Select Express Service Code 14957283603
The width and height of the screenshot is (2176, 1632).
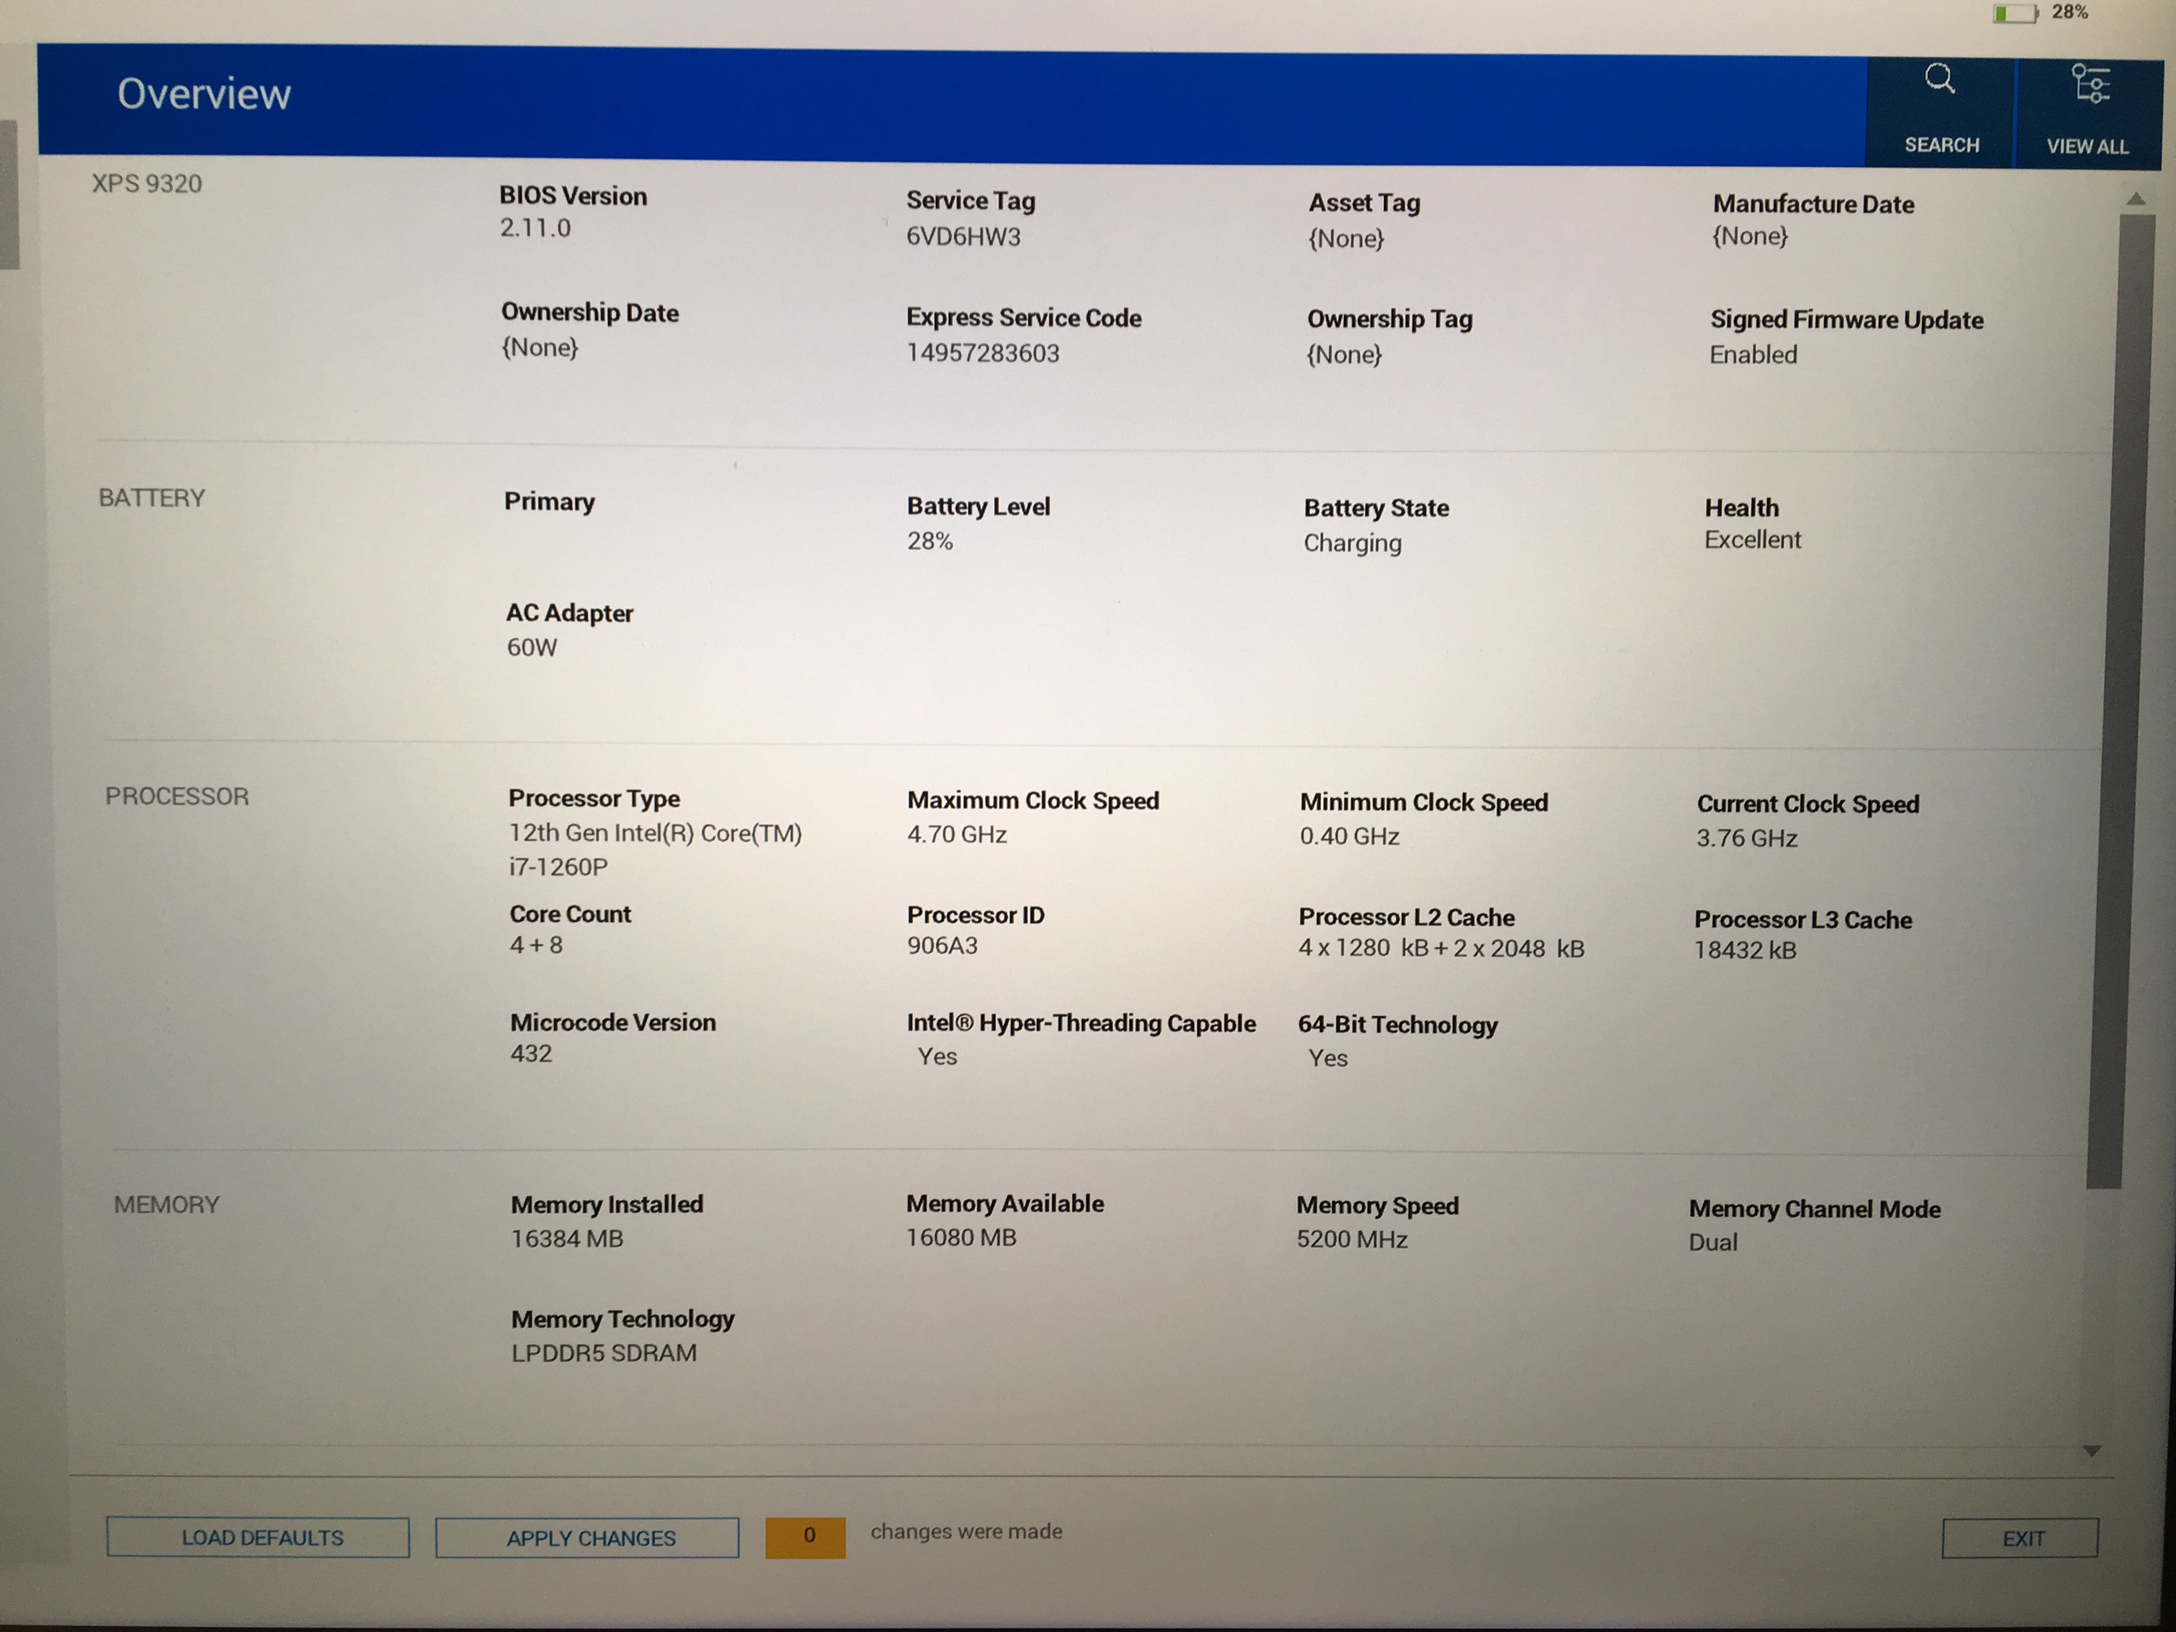[983, 353]
